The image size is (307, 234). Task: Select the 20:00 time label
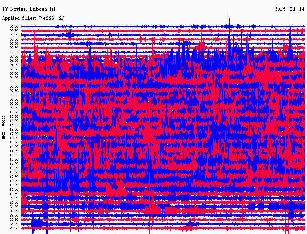tap(14, 198)
